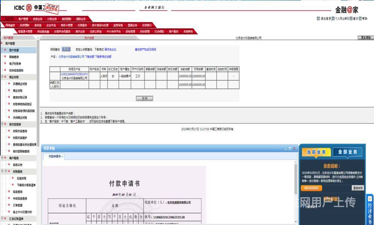374x225 pixels.
Task: Select 开通银企对账 in the sidebar
Action: pyautogui.click(x=20, y=84)
